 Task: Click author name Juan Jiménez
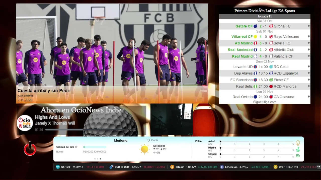tap(25, 96)
